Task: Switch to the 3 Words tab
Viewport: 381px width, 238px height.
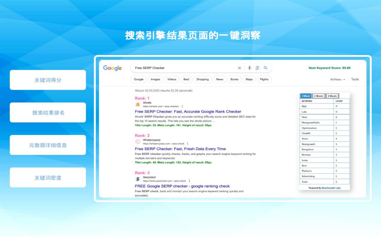Action: tap(332, 96)
